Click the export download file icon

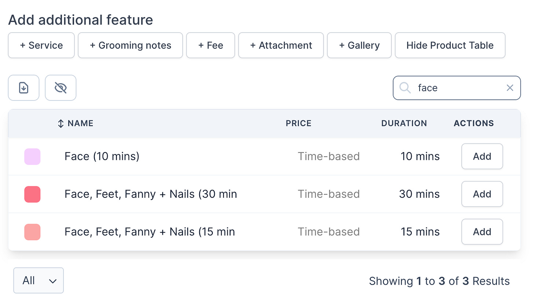click(23, 88)
